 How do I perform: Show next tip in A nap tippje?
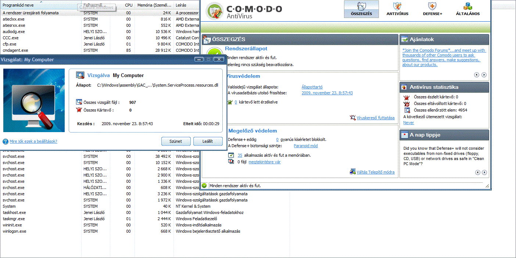tap(484, 172)
